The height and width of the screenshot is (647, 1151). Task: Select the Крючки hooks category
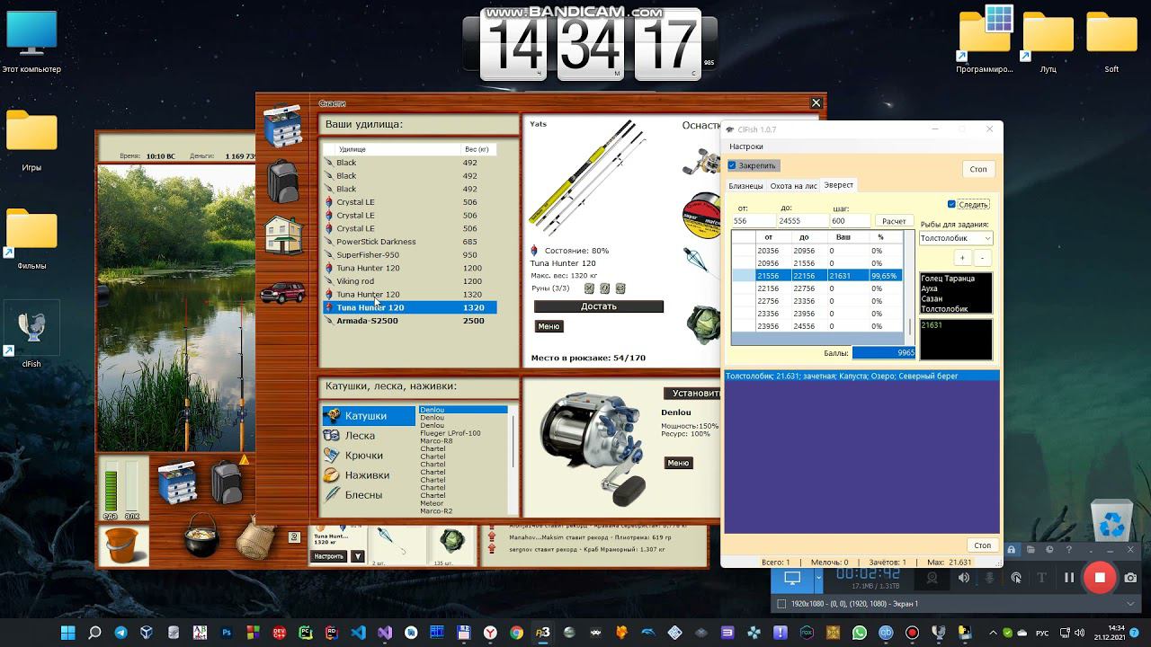pyautogui.click(x=369, y=456)
